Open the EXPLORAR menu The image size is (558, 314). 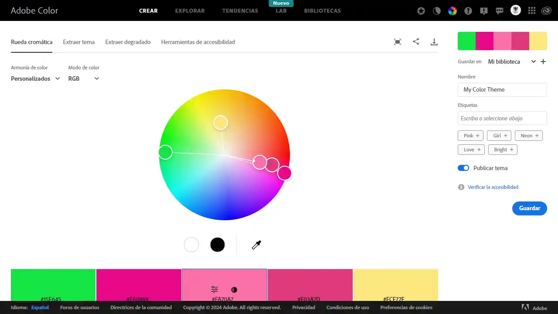click(x=190, y=10)
